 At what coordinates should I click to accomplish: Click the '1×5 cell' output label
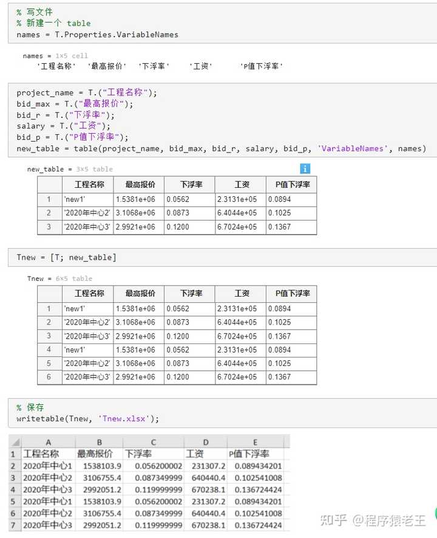tap(72, 55)
